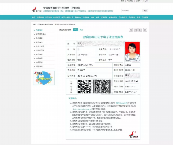Click the 学历类型 value 普通
The width and height of the screenshot is (173, 145).
79,60
